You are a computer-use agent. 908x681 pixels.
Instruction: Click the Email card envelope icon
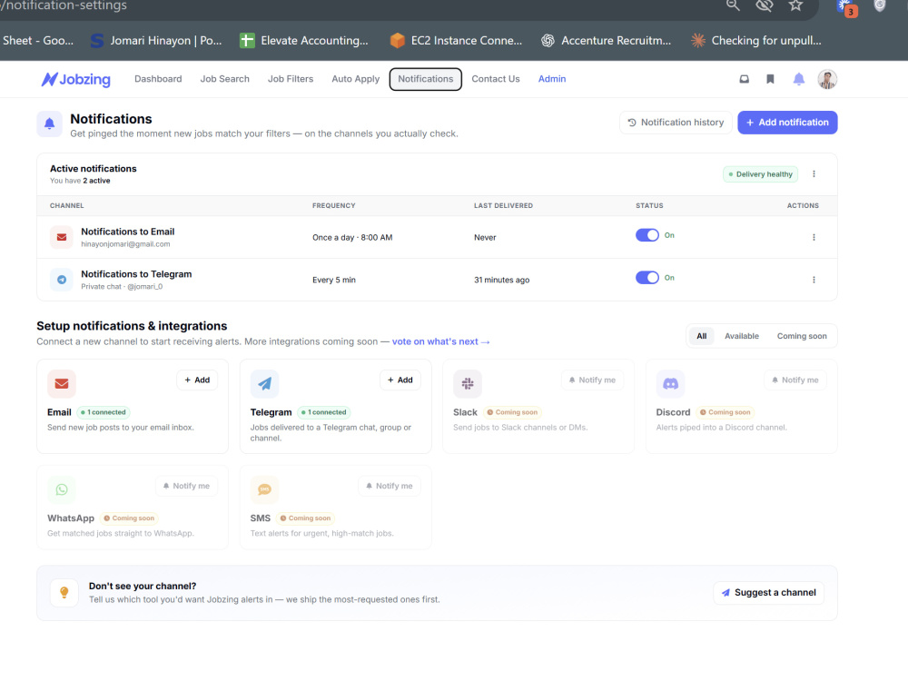tap(62, 383)
